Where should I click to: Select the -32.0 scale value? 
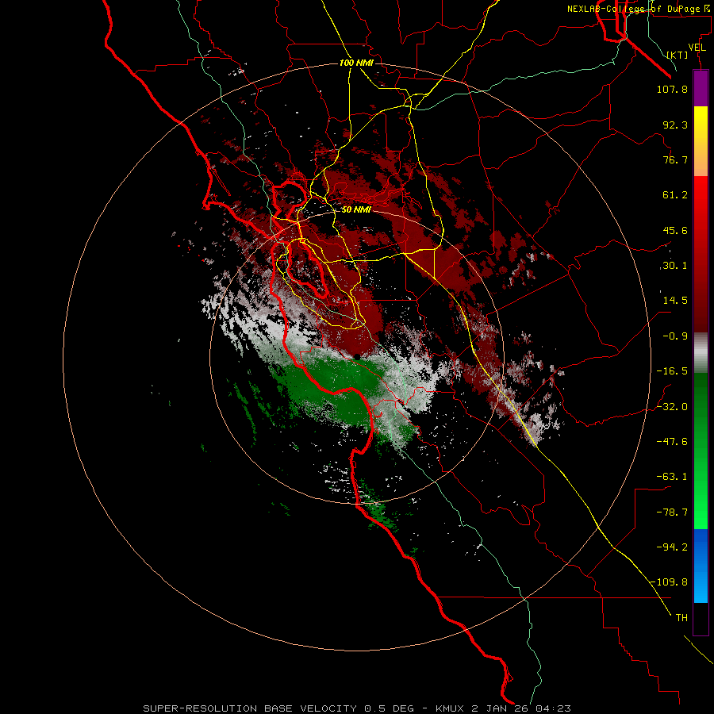(672, 407)
